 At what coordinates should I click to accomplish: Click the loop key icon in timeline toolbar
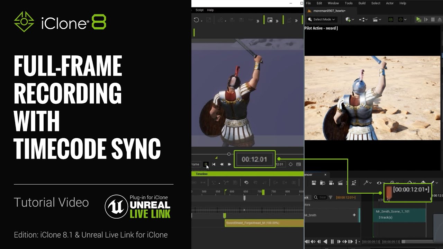point(246,183)
